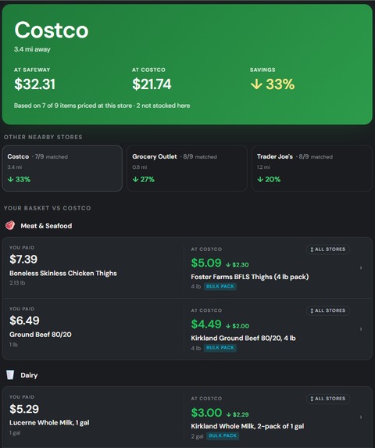375x448 pixels.
Task: Click the $5.29 paid price
Action: [24, 409]
